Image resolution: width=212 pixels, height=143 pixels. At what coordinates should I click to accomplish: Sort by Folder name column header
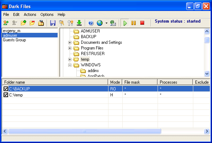point(55,82)
